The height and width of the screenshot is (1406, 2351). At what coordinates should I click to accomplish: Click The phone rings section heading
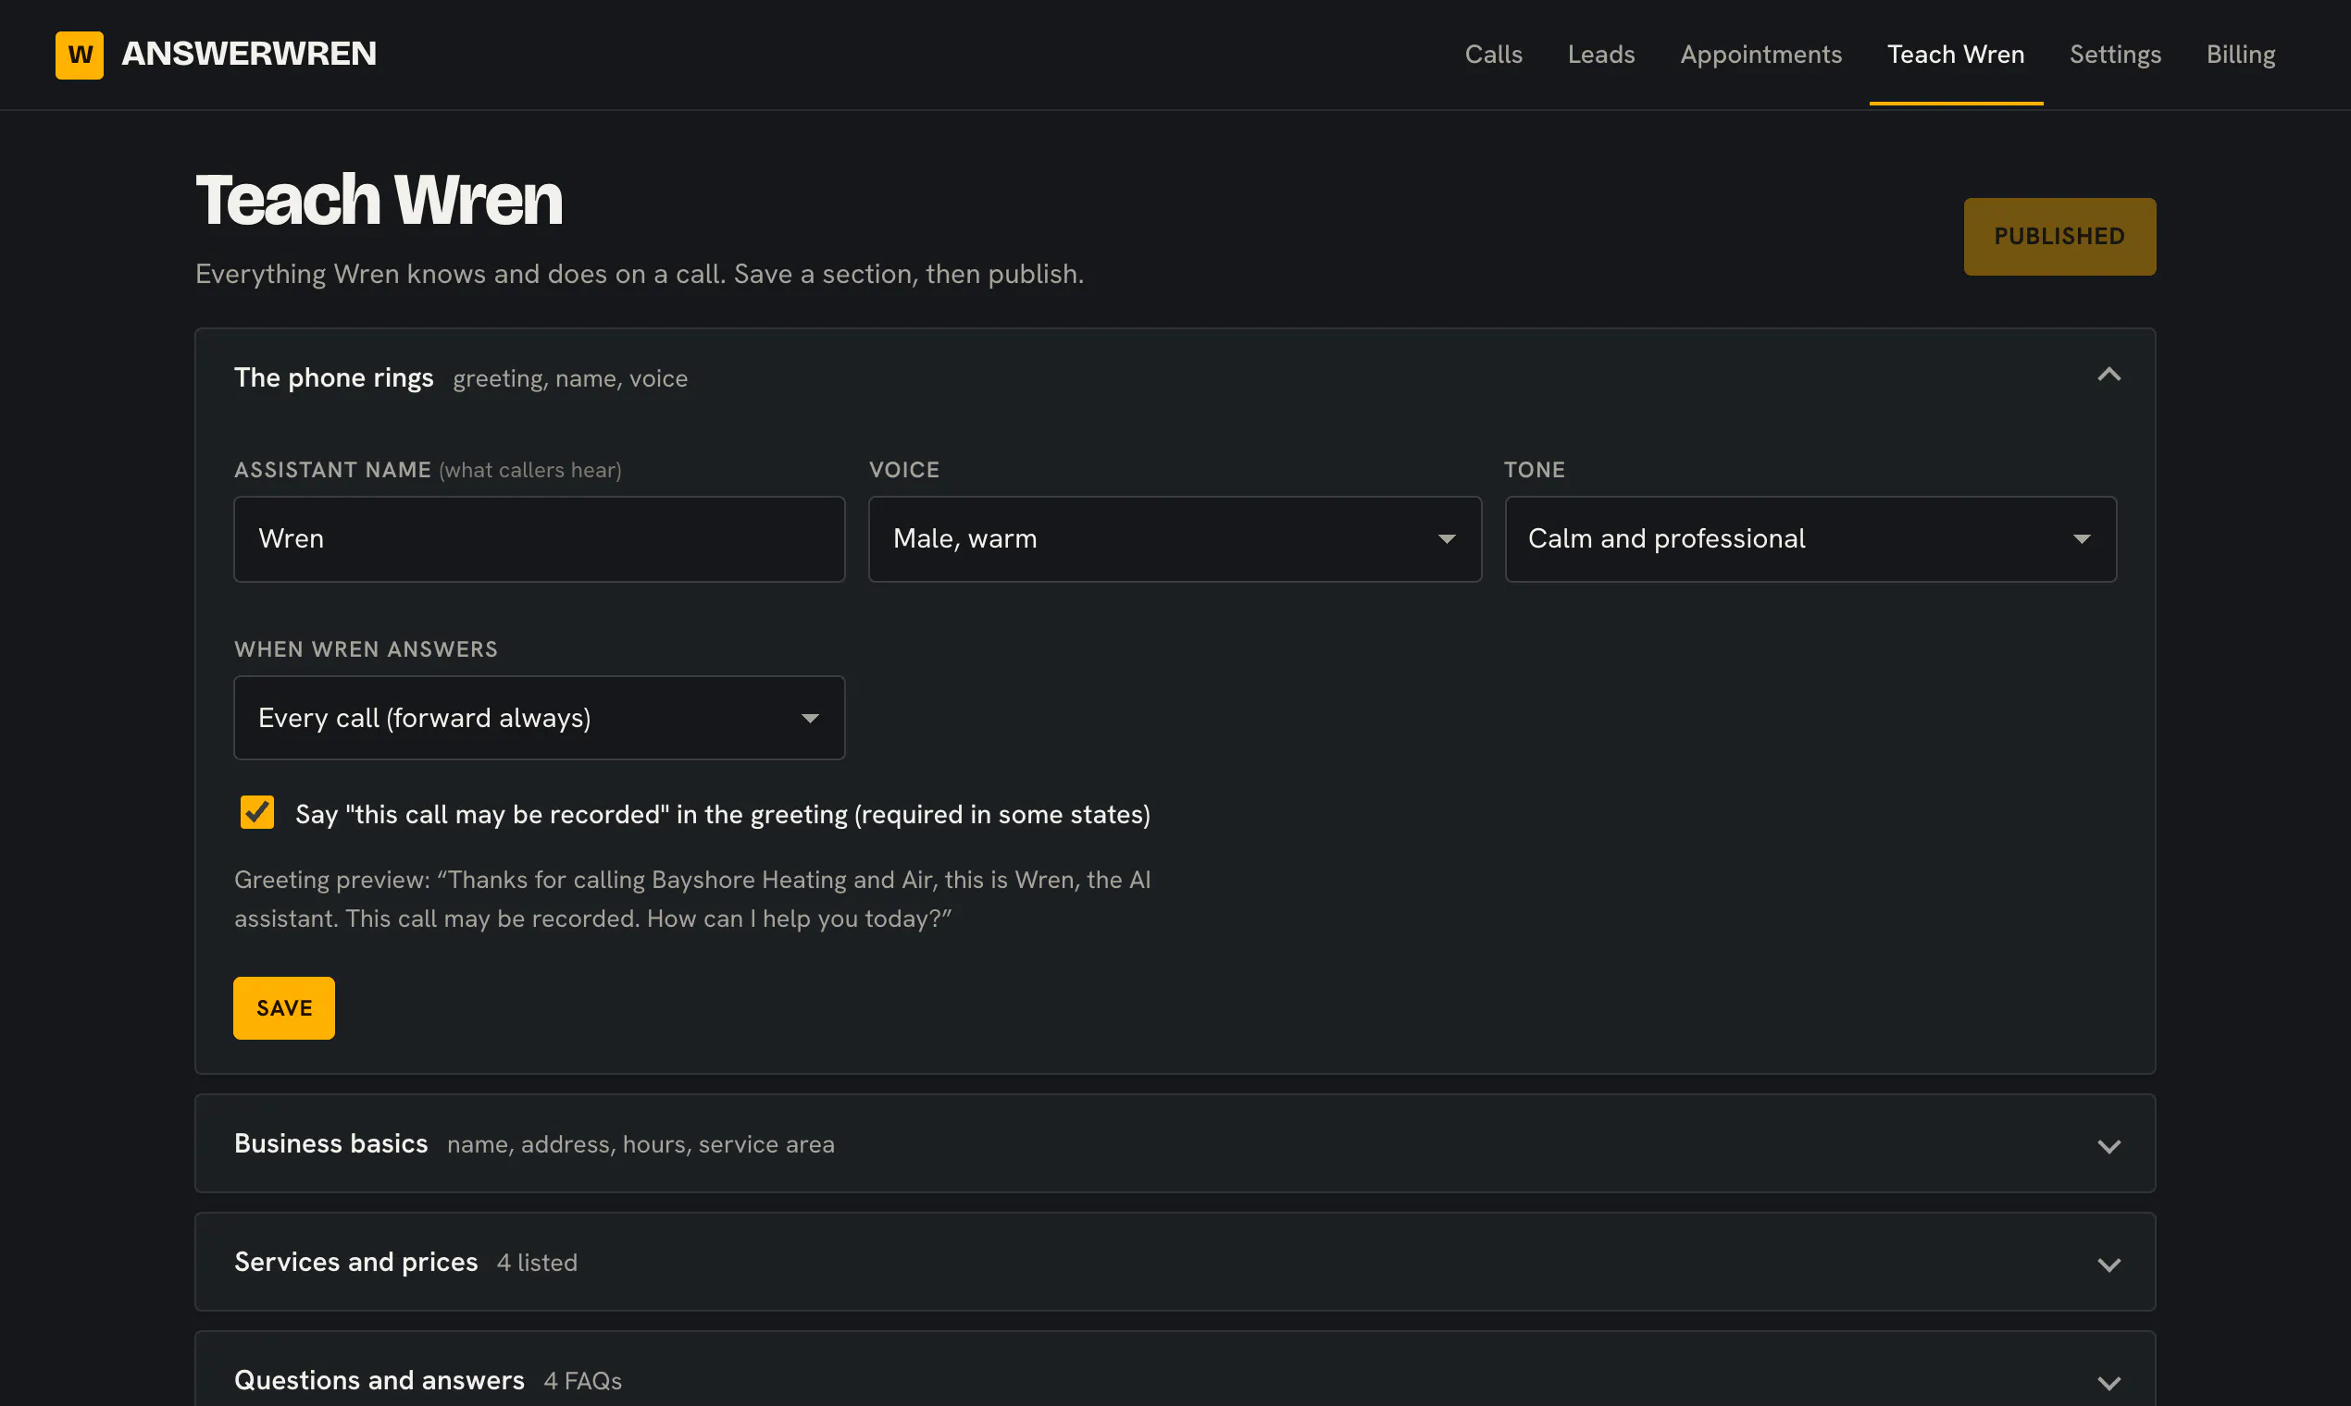pos(334,377)
